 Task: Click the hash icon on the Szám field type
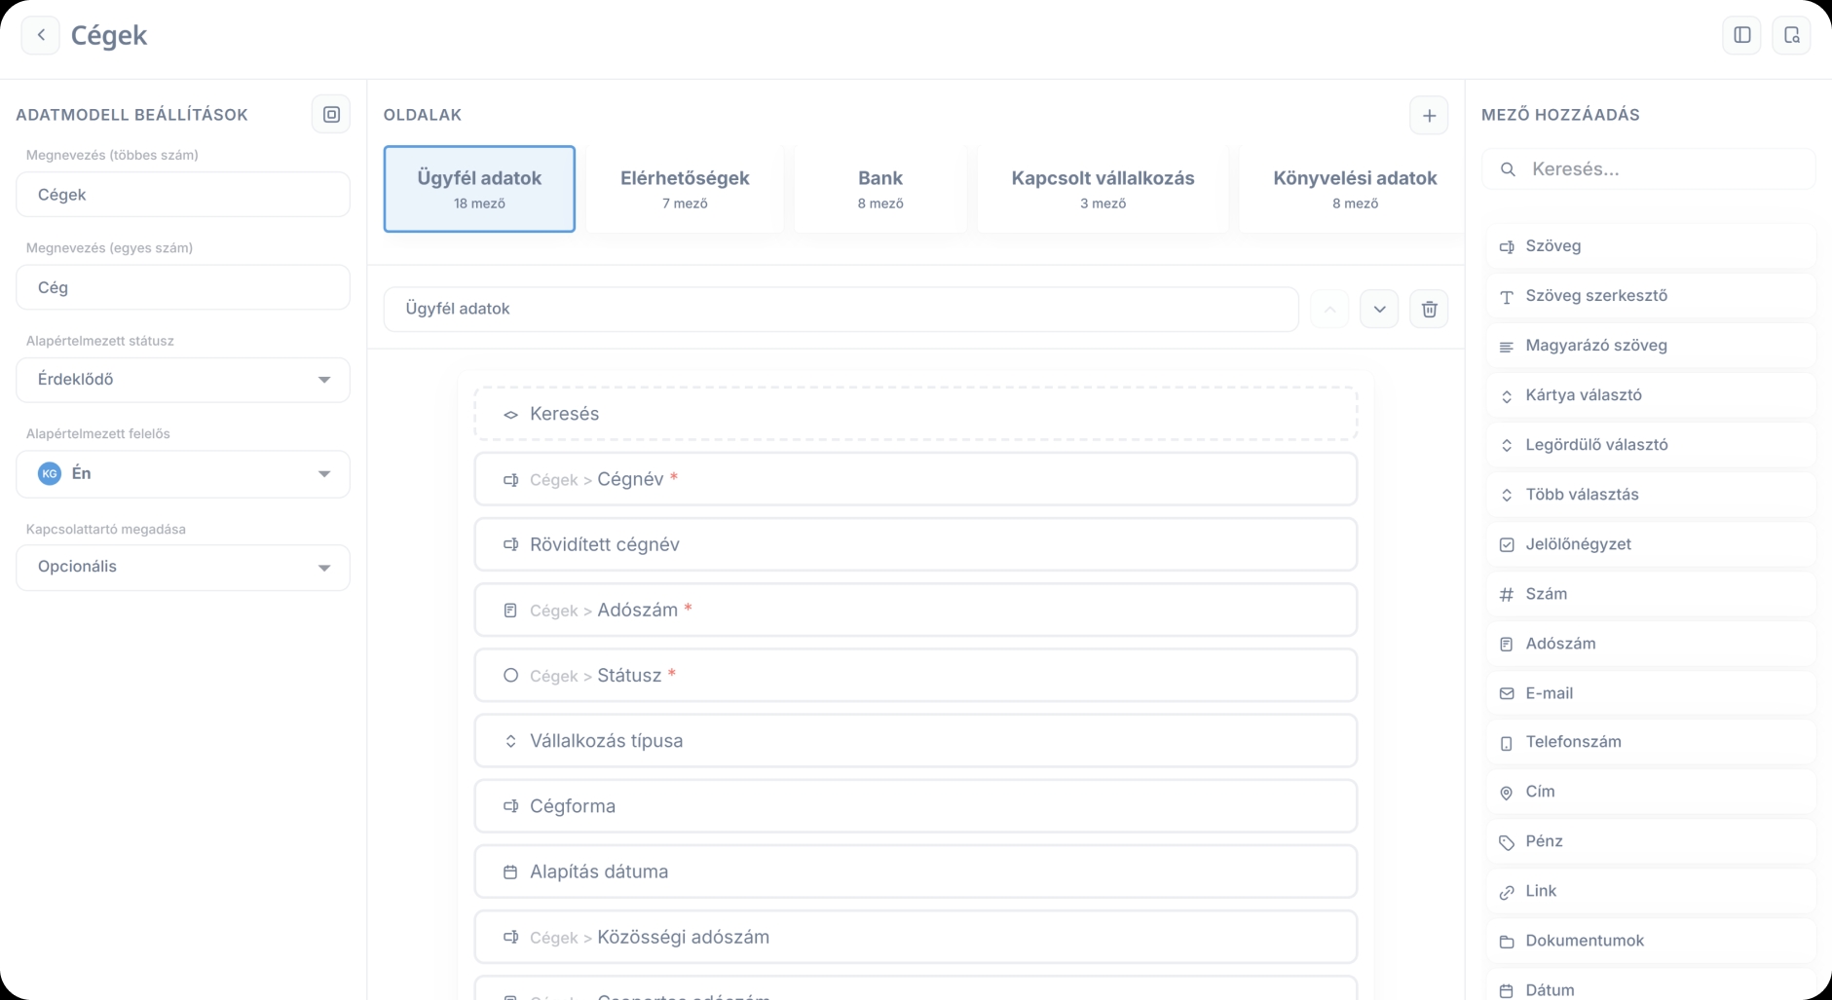[x=1506, y=594]
